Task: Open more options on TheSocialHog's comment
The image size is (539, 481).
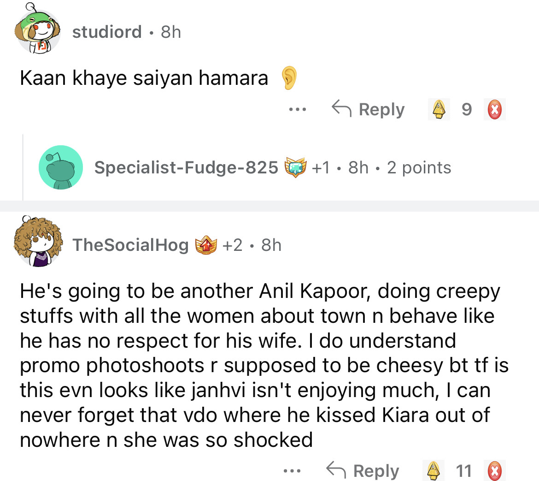Action: (292, 471)
